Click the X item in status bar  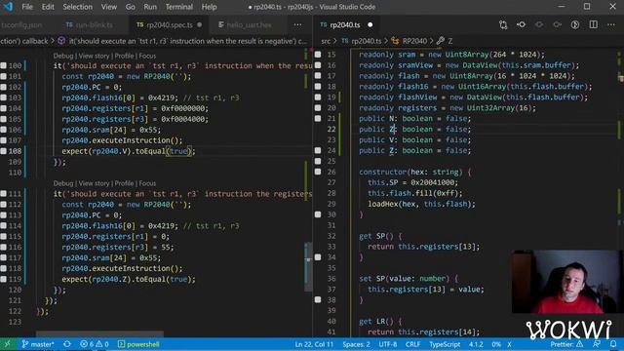click(509, 344)
